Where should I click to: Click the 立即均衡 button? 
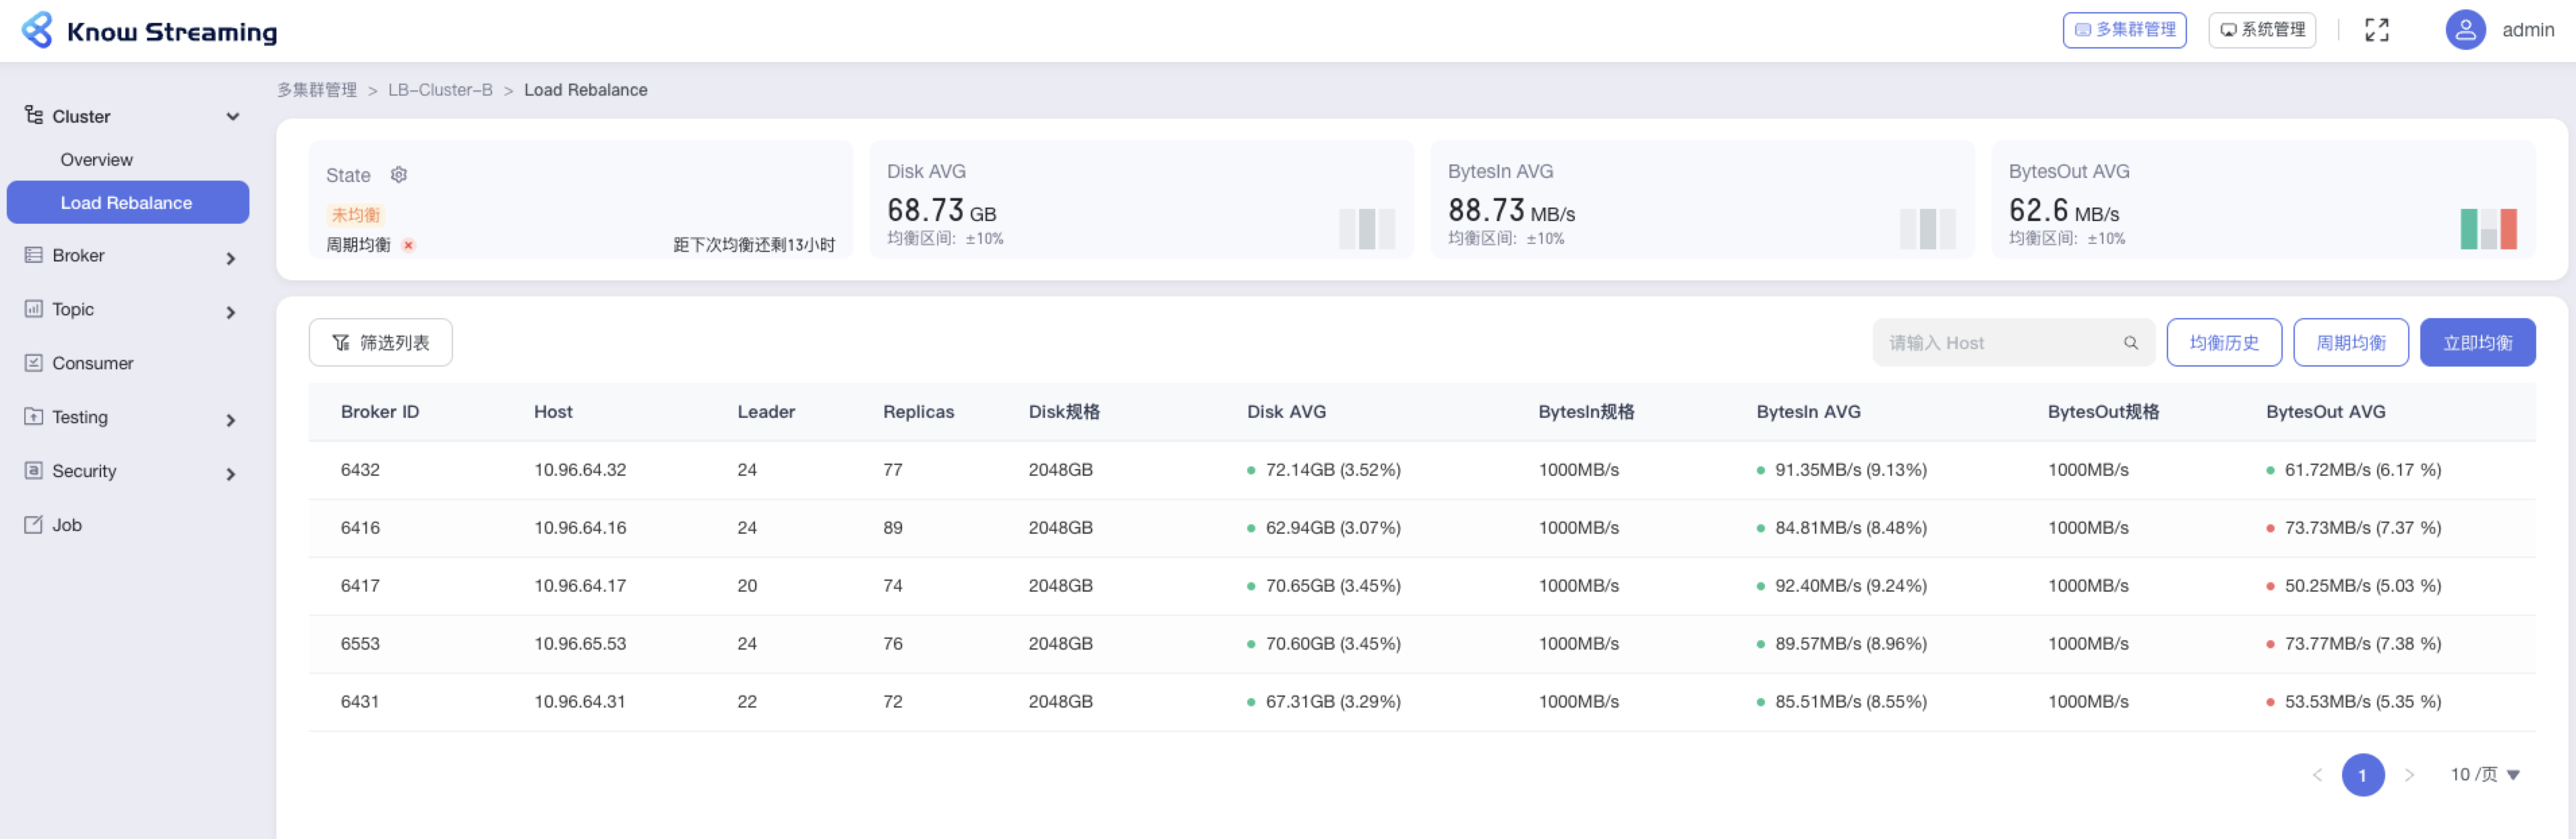2477,343
